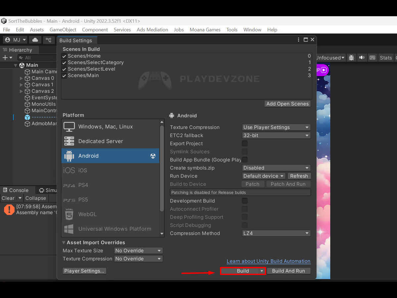Open the version control branch icon

(x=49, y=40)
